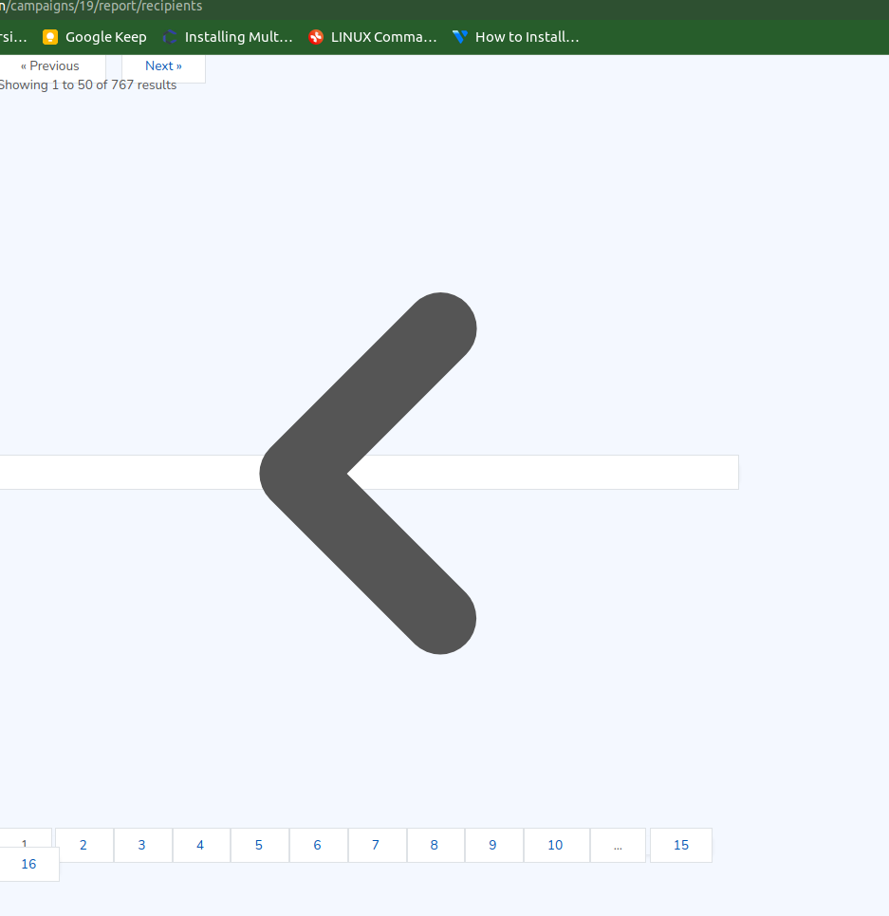Select page 15 in the pagination bar
889x916 pixels.
(680, 845)
